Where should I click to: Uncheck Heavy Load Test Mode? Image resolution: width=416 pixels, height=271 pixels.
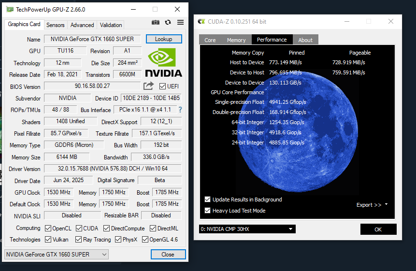coord(207,211)
